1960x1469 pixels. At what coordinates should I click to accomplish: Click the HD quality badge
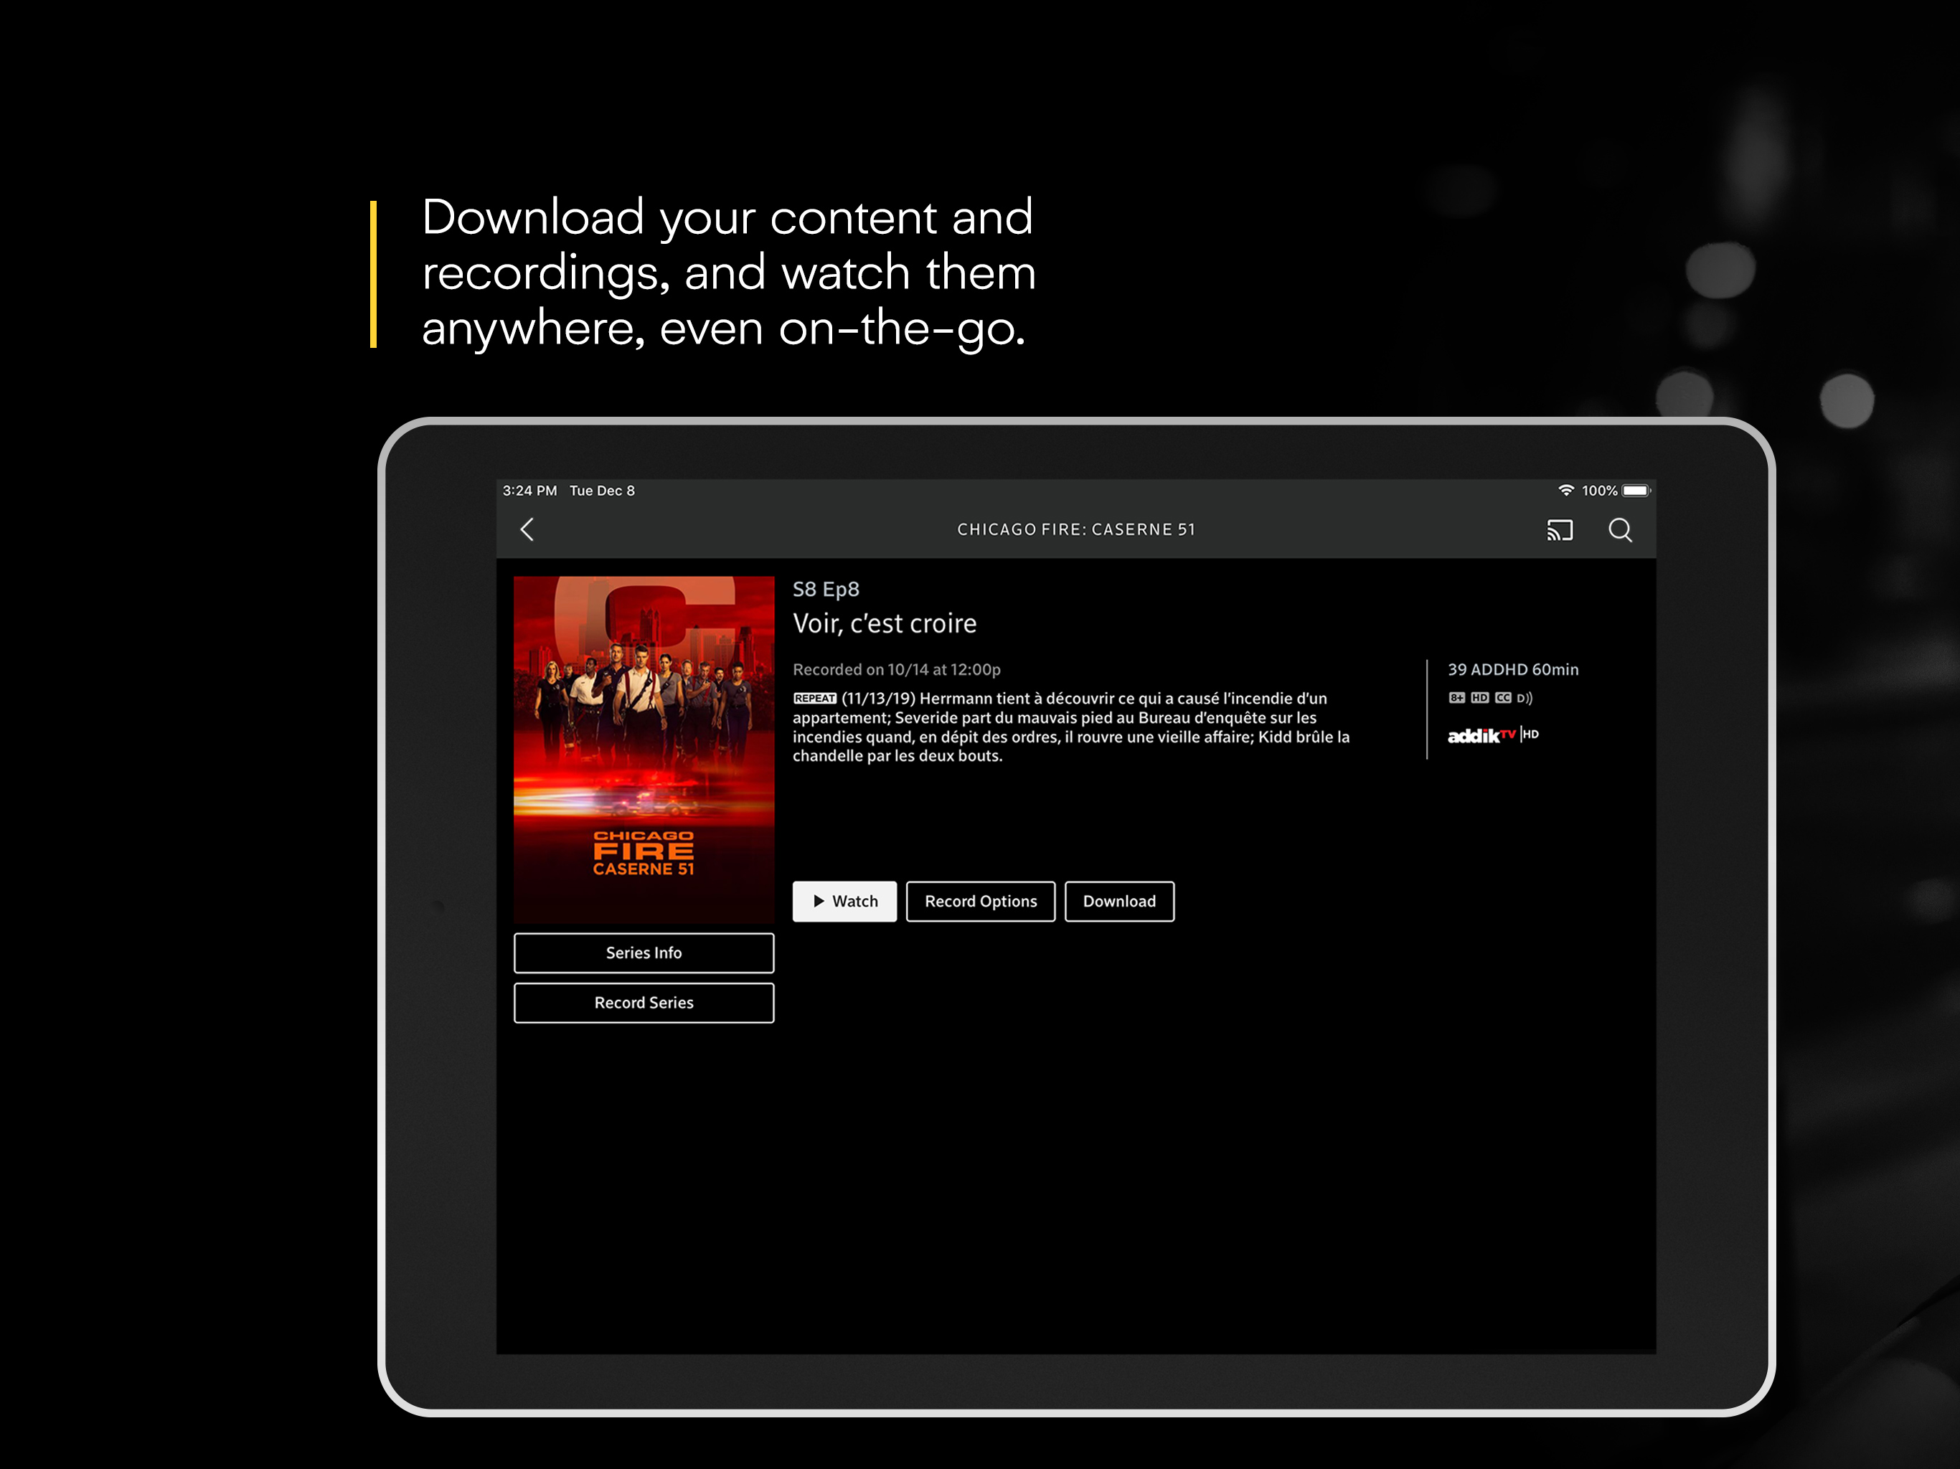(x=1479, y=697)
